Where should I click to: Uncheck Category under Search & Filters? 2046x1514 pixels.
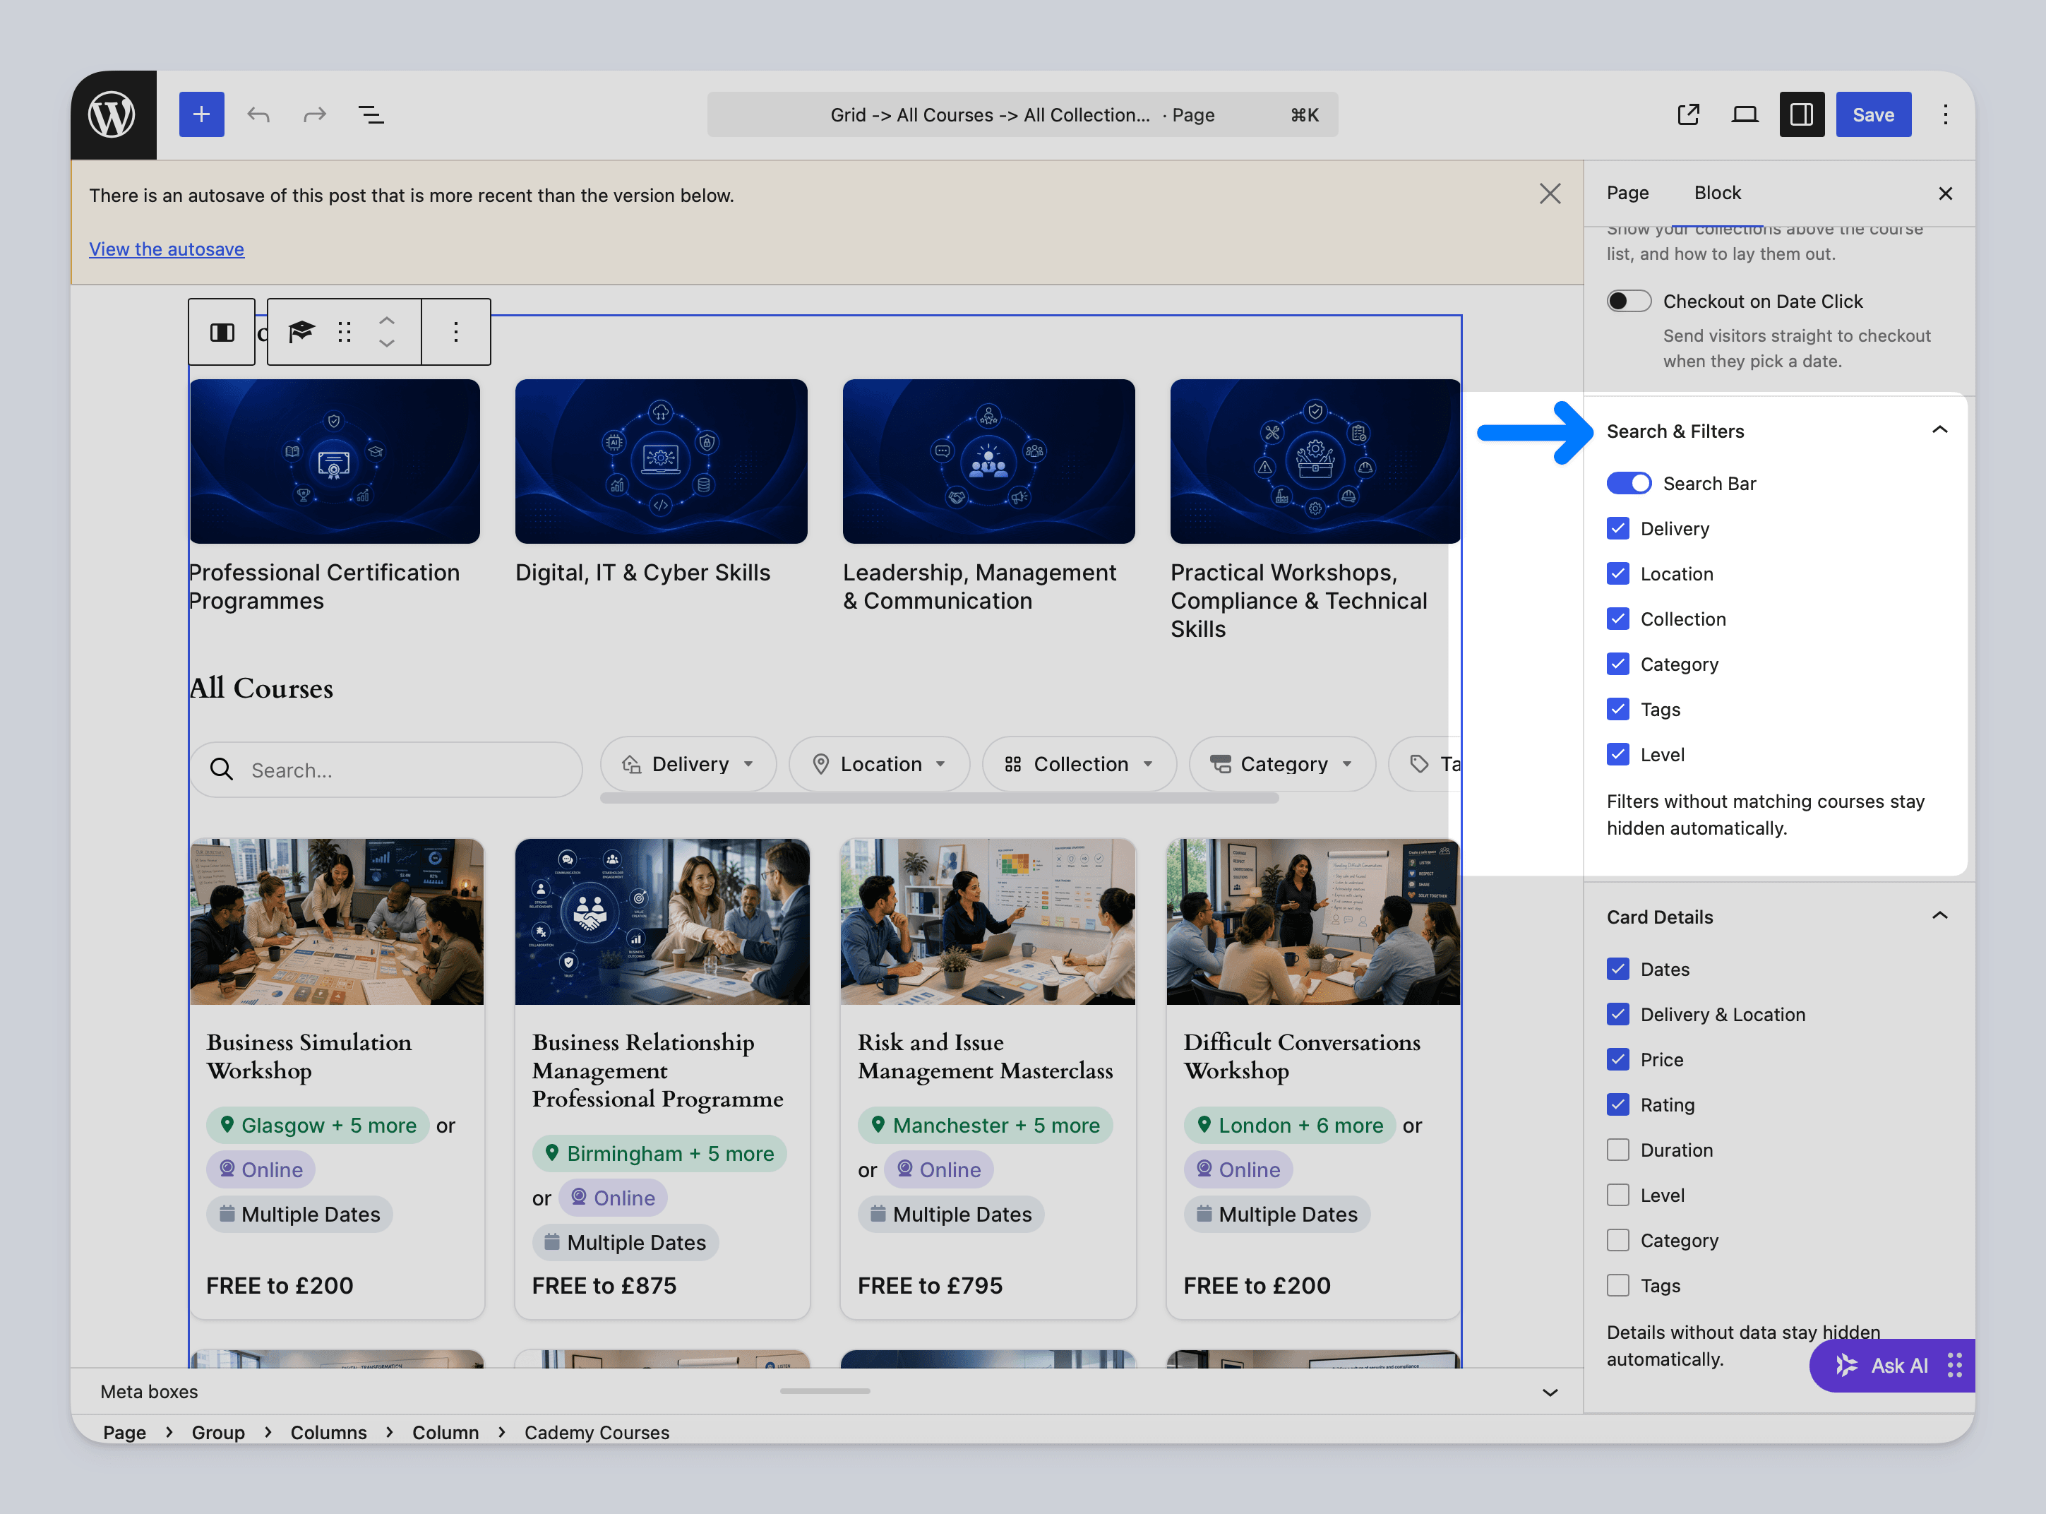[x=1618, y=664]
